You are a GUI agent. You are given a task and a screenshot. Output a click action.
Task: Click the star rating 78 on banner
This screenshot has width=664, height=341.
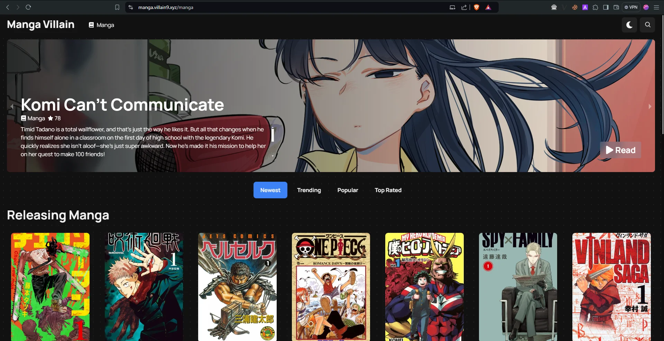pos(54,118)
